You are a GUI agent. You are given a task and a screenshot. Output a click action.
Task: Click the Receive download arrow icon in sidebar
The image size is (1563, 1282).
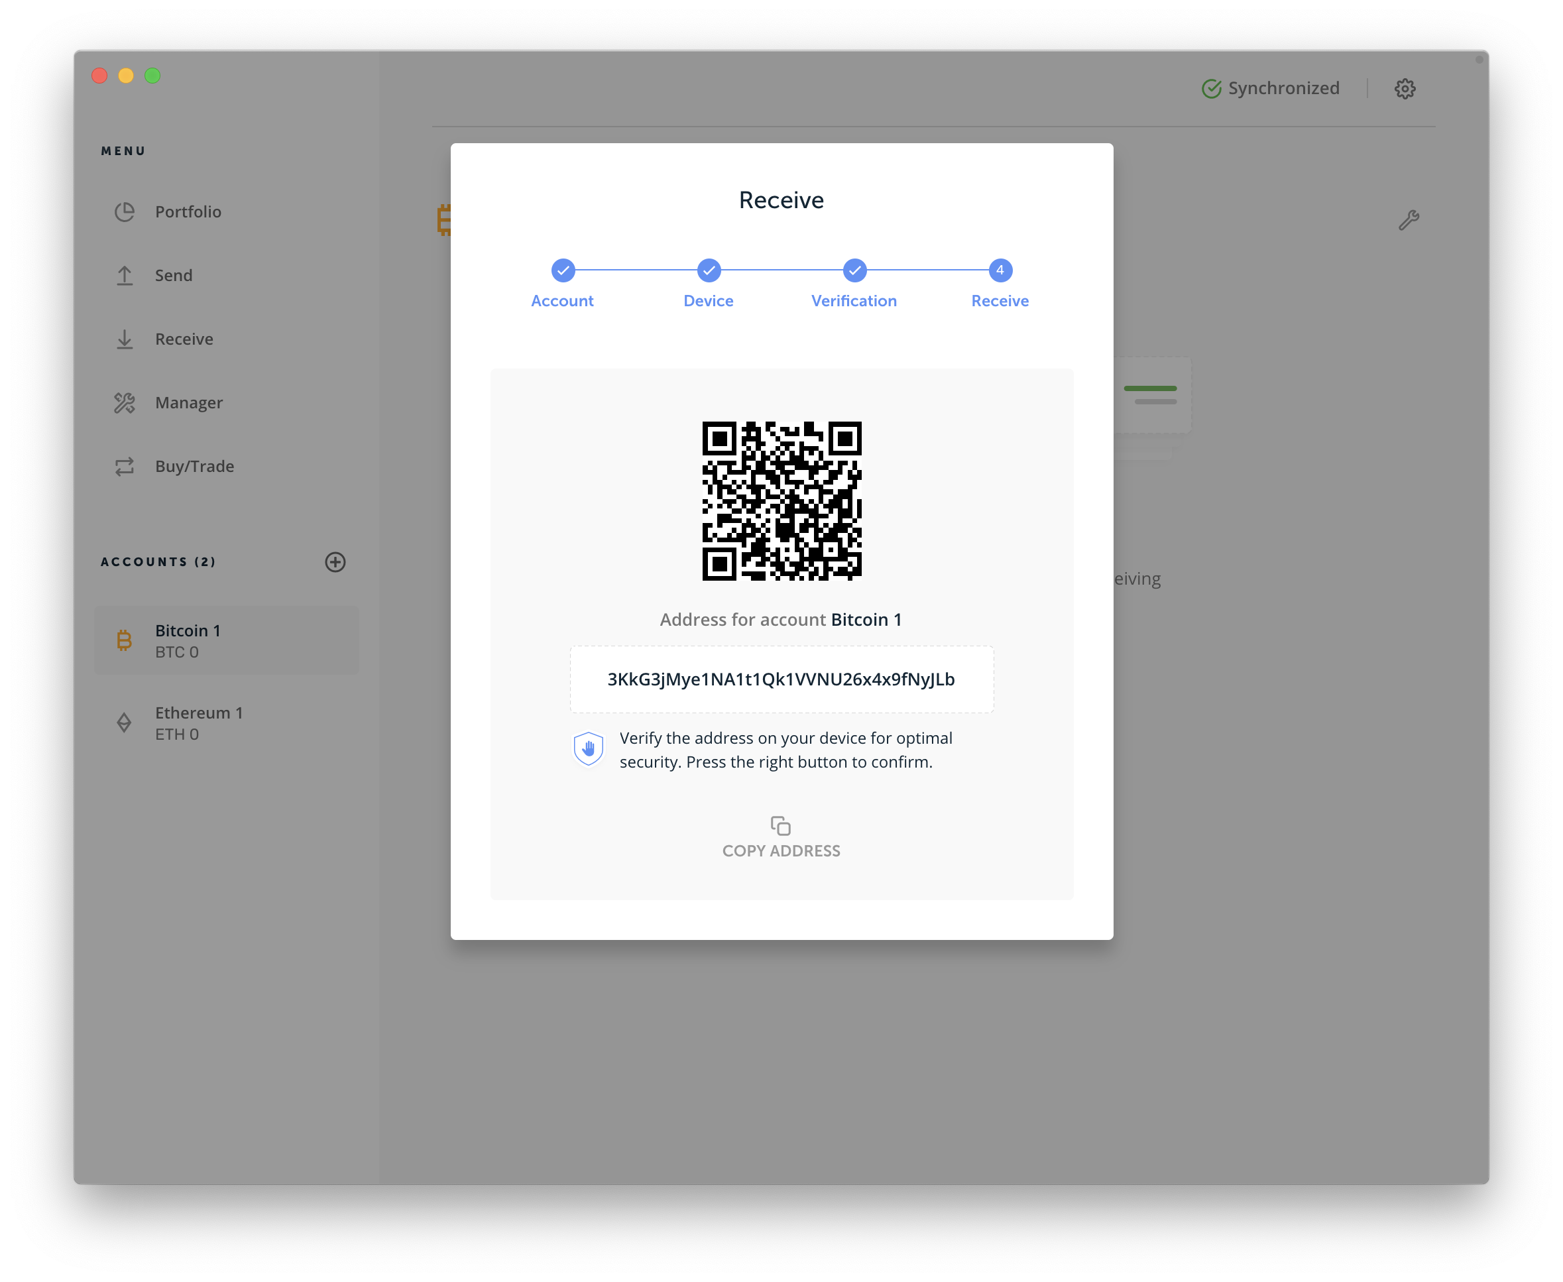125,339
